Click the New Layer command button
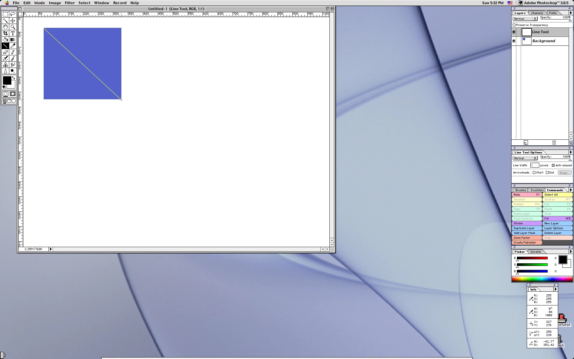Image resolution: width=574 pixels, height=359 pixels. [557, 223]
